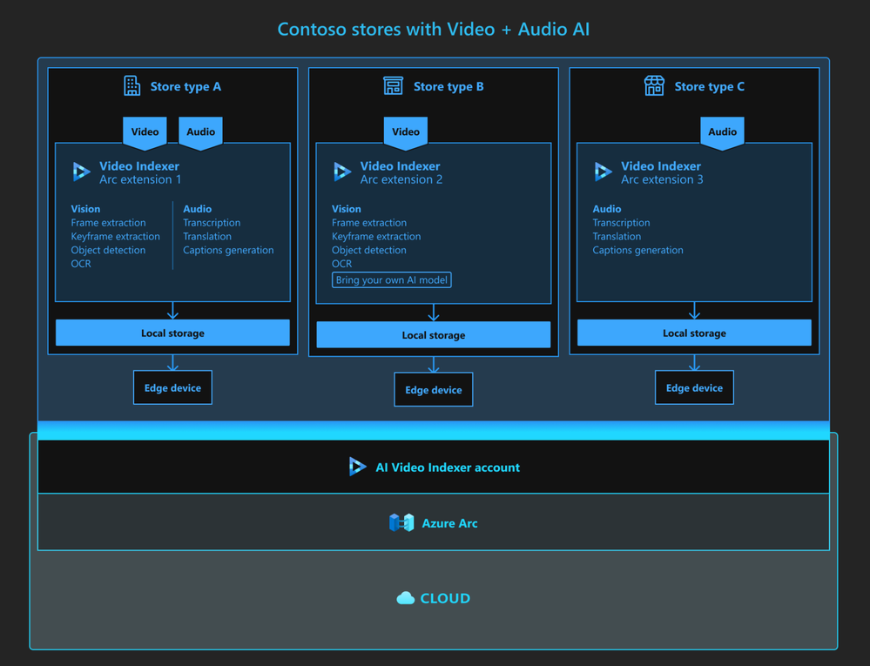Click Local storage bar in Store type A
Screen dimensions: 870x666
[x=172, y=333]
